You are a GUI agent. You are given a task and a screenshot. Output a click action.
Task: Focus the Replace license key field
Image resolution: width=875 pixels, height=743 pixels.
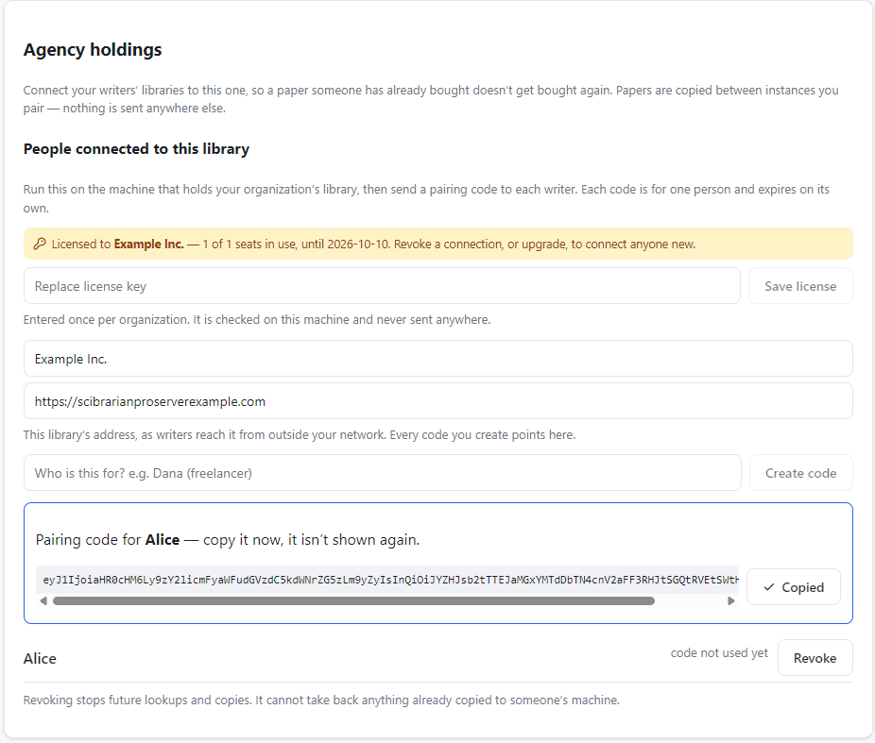point(382,286)
